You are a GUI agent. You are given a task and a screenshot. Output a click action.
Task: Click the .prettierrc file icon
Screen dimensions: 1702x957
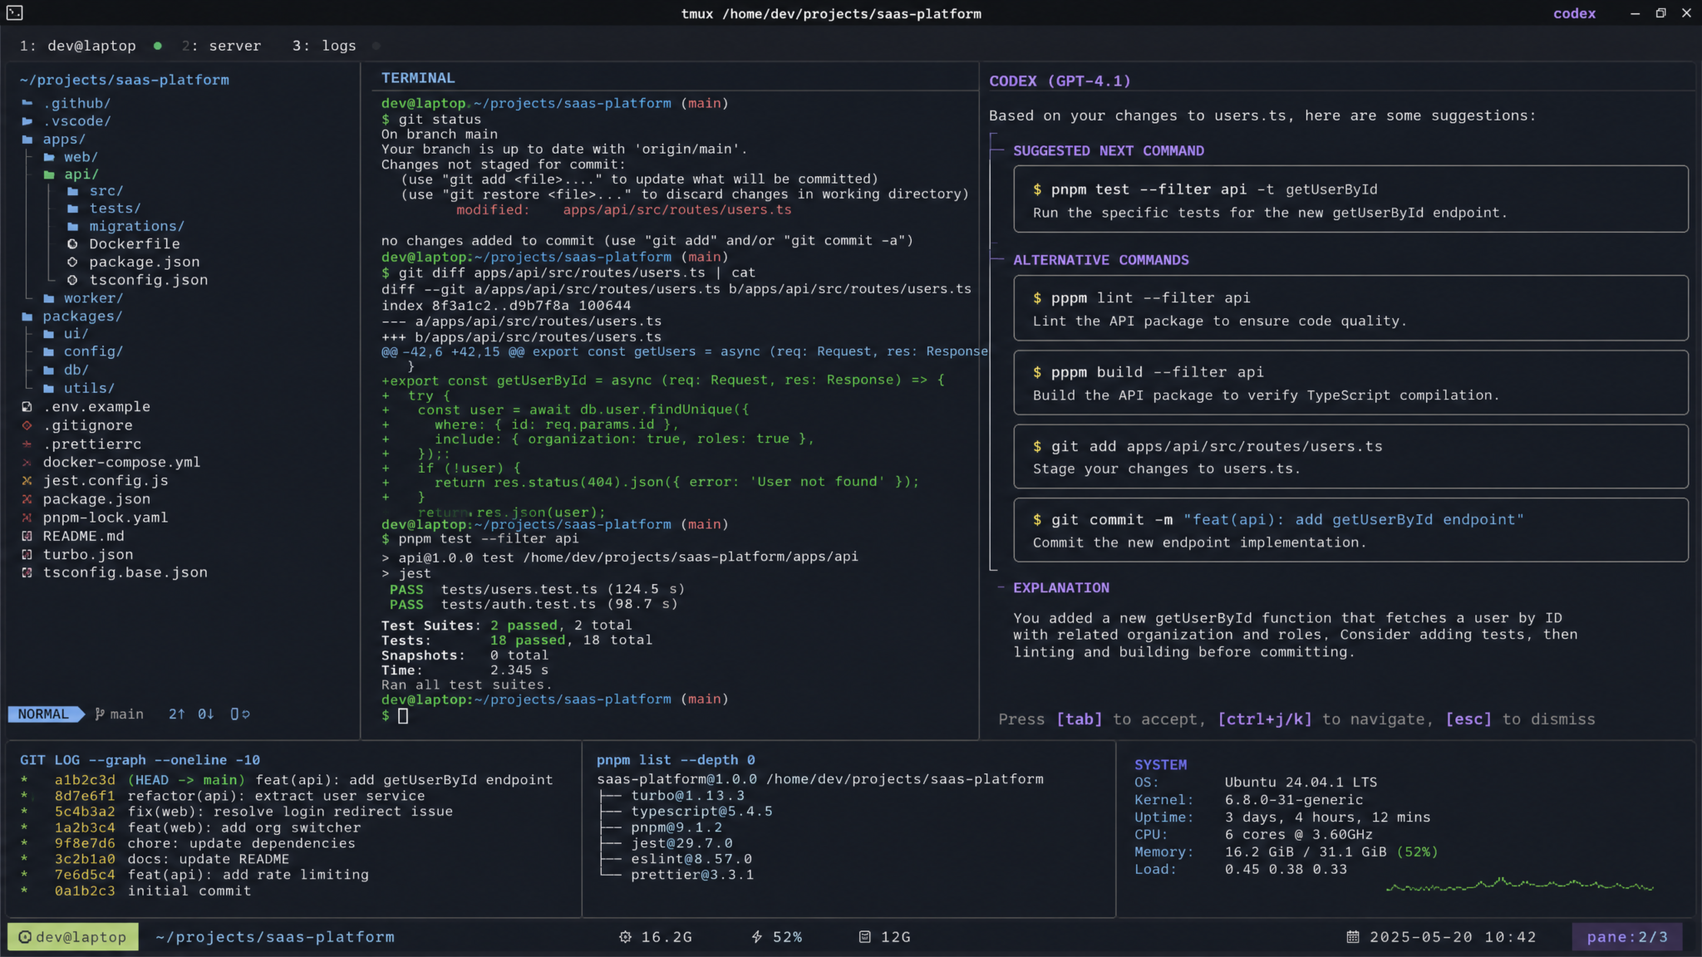[x=27, y=444]
